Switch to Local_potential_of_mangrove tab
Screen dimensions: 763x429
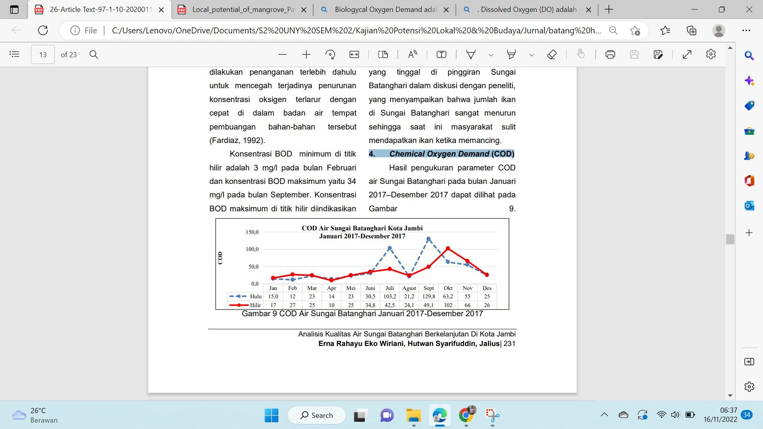click(x=243, y=10)
